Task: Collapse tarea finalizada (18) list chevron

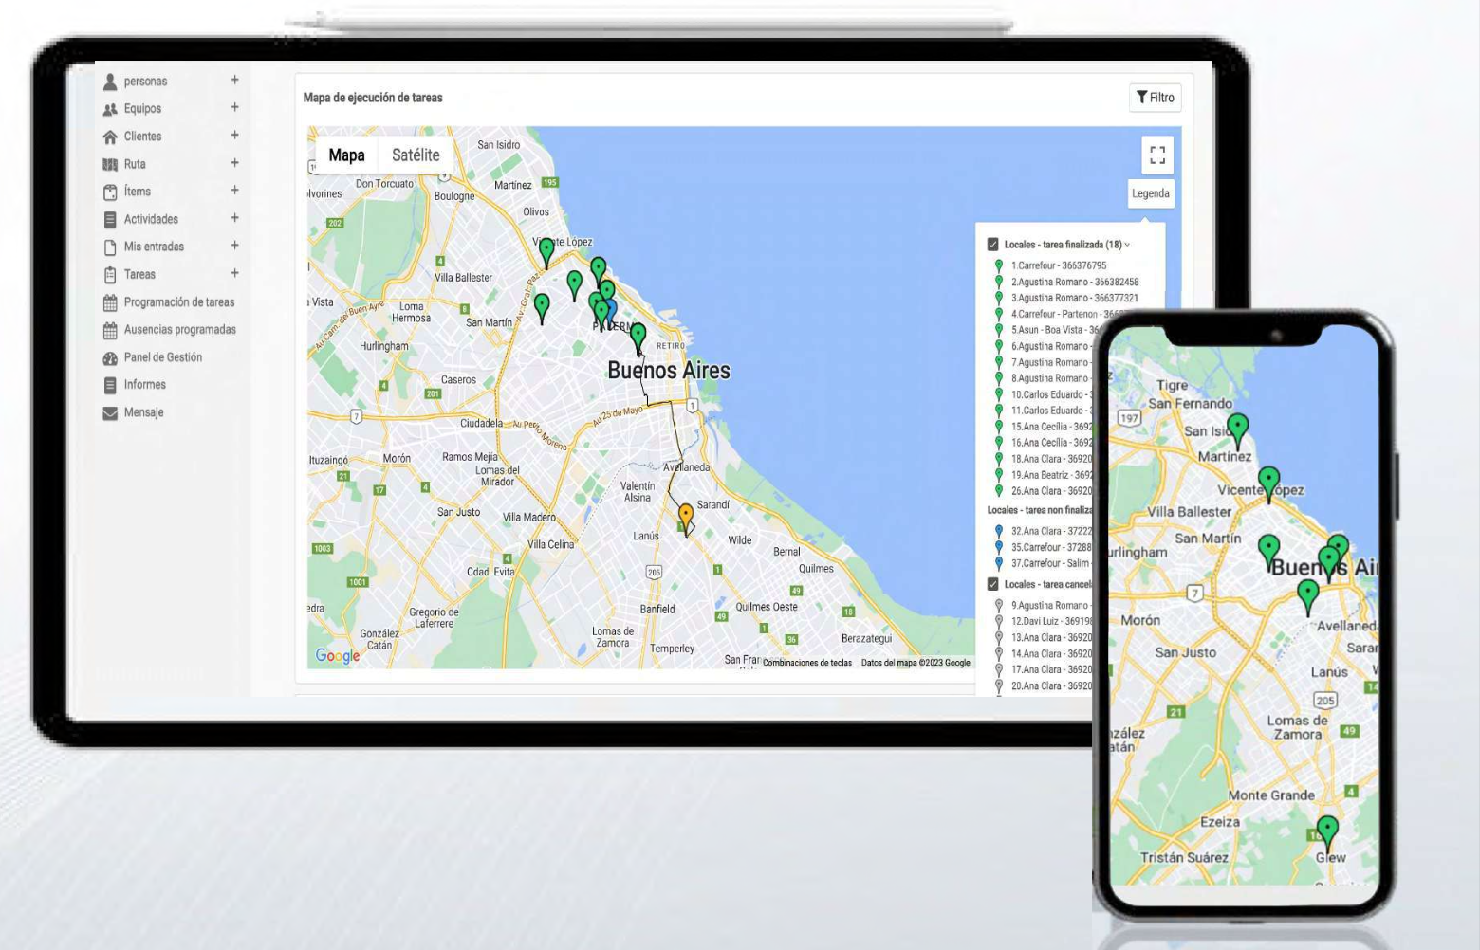Action: (x=1127, y=245)
